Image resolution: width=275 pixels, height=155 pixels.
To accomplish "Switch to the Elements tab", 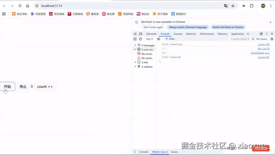I will coord(151,34).
